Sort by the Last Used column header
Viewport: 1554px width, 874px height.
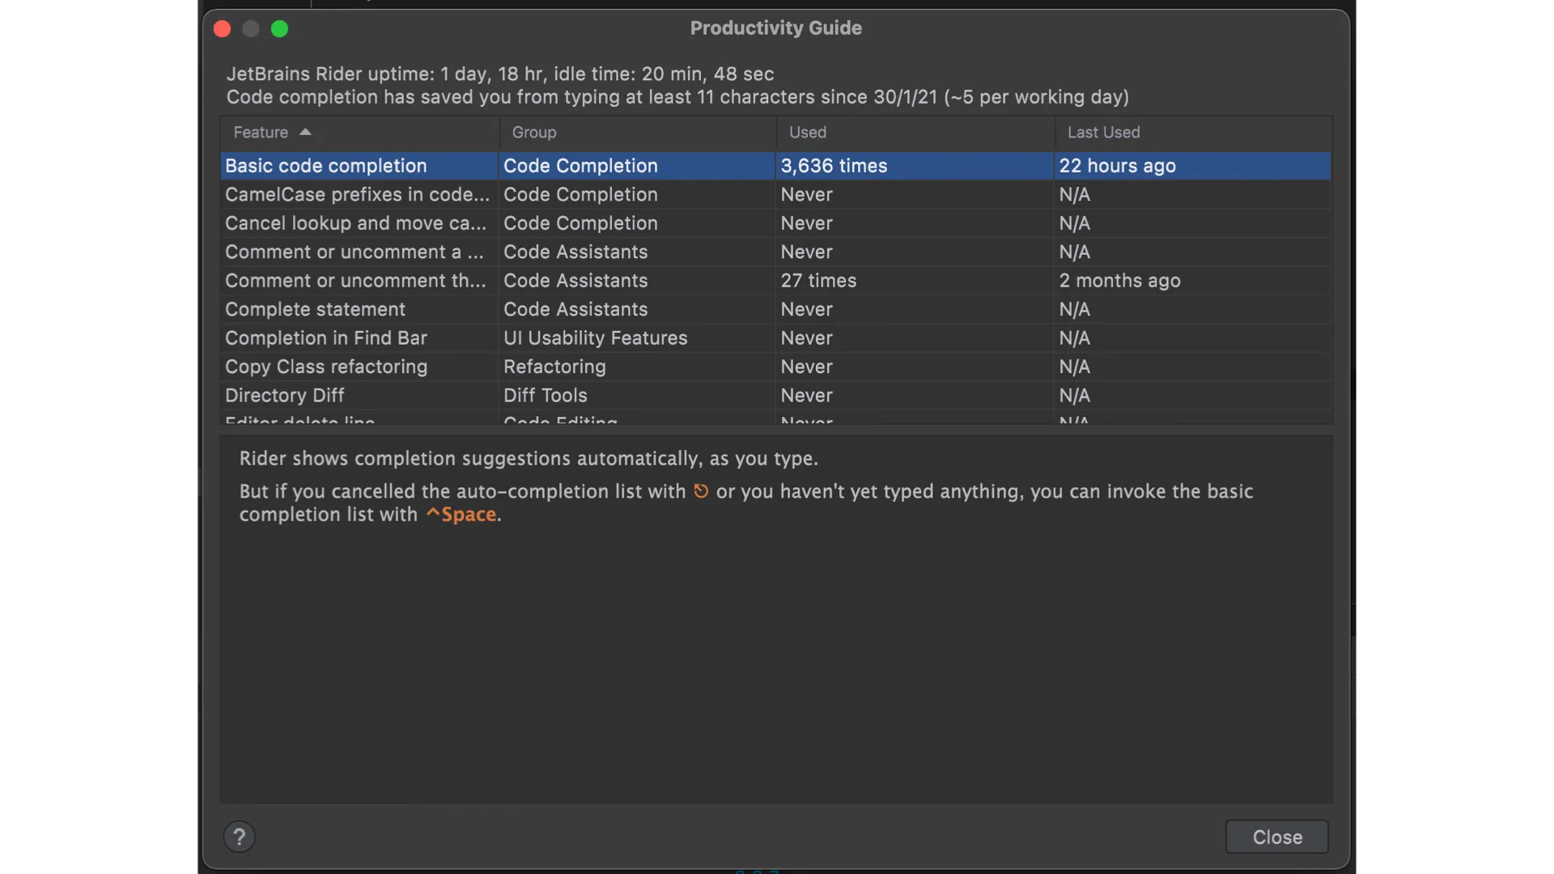pyautogui.click(x=1104, y=132)
